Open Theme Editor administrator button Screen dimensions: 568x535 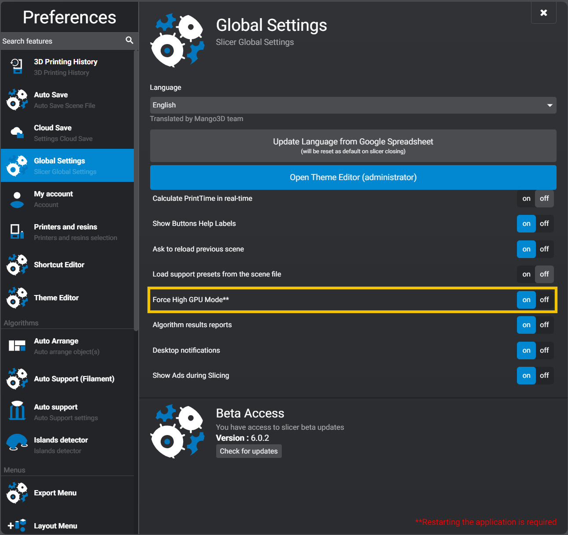coord(353,177)
